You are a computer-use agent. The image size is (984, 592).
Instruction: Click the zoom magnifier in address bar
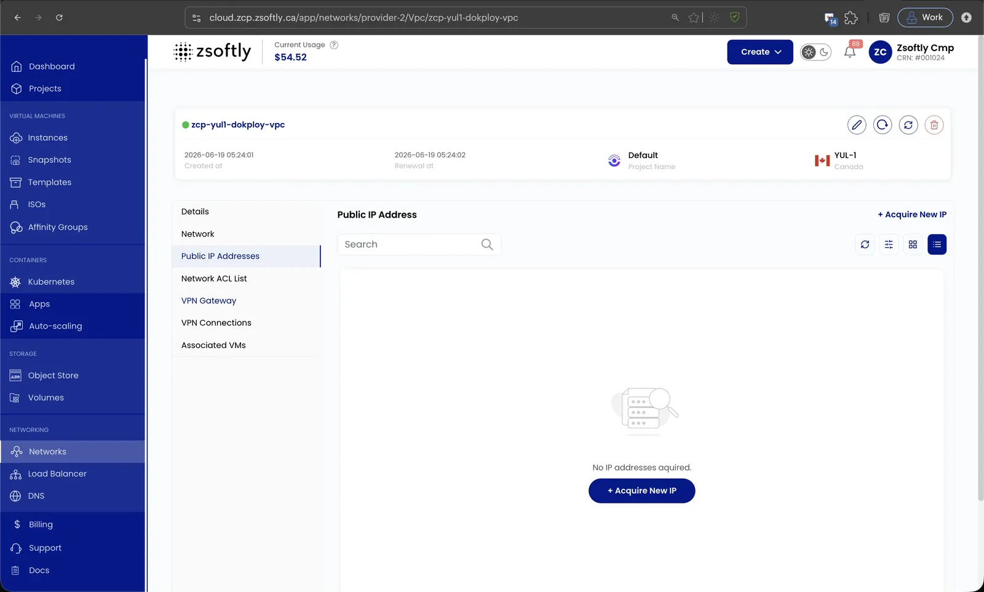point(675,18)
